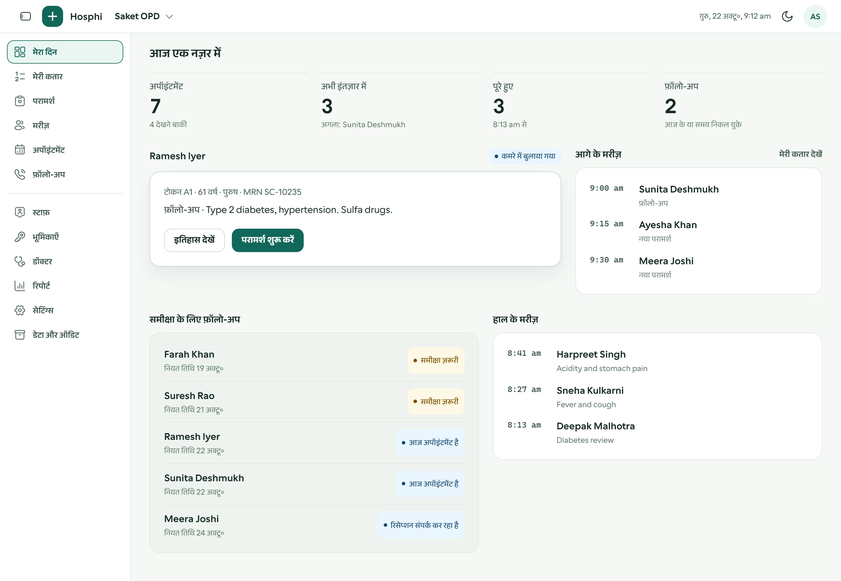Image resolution: width=841 pixels, height=581 pixels.
Task: Go to डेटा और ऑडिट menu item
Action: pos(65,335)
